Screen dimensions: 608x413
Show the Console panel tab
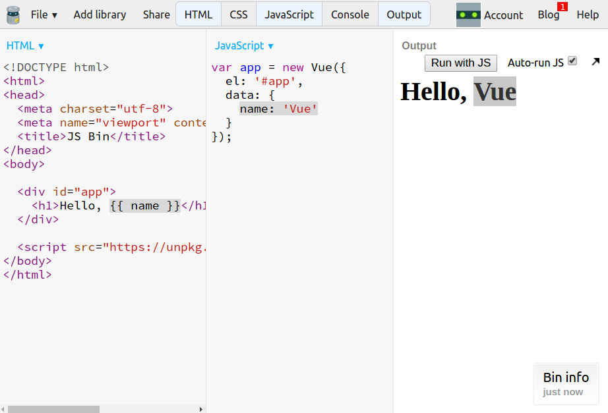coord(350,14)
